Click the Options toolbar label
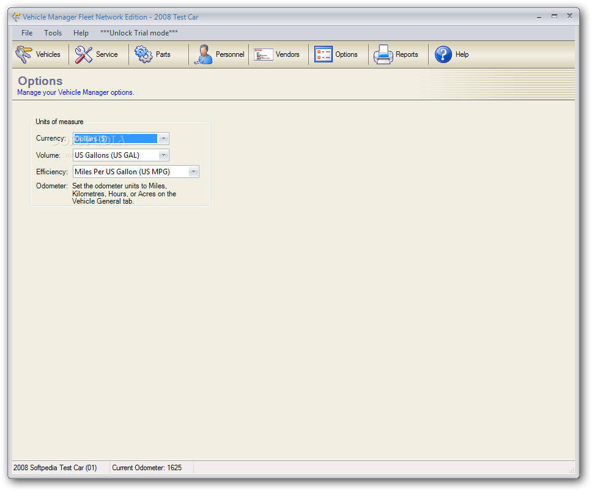This screenshot has height=491, width=592. 346,54
